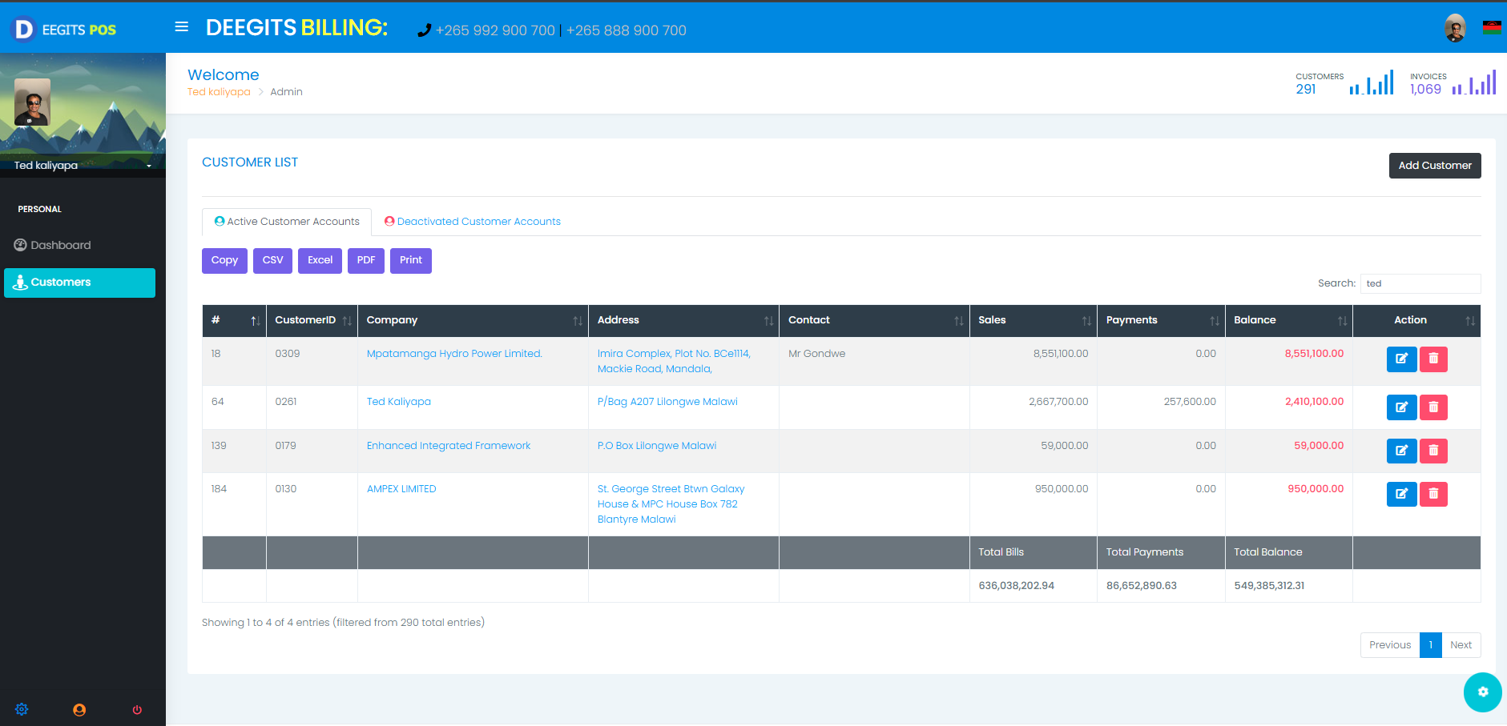Sort table by Company column
The height and width of the screenshot is (726, 1507).
coord(473,320)
